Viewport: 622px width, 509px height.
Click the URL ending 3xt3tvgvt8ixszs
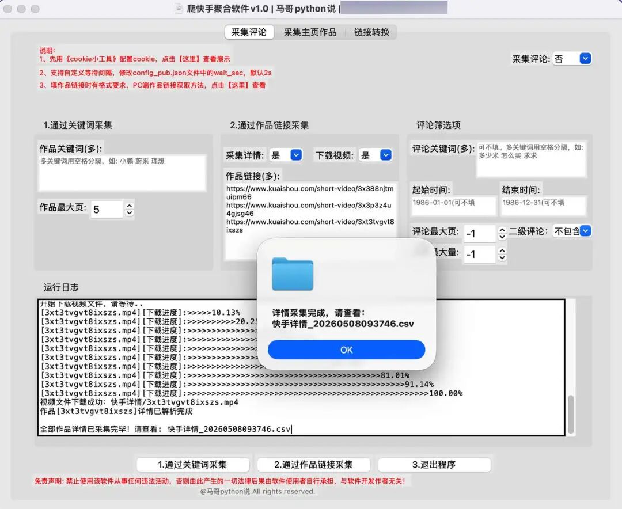310,226
